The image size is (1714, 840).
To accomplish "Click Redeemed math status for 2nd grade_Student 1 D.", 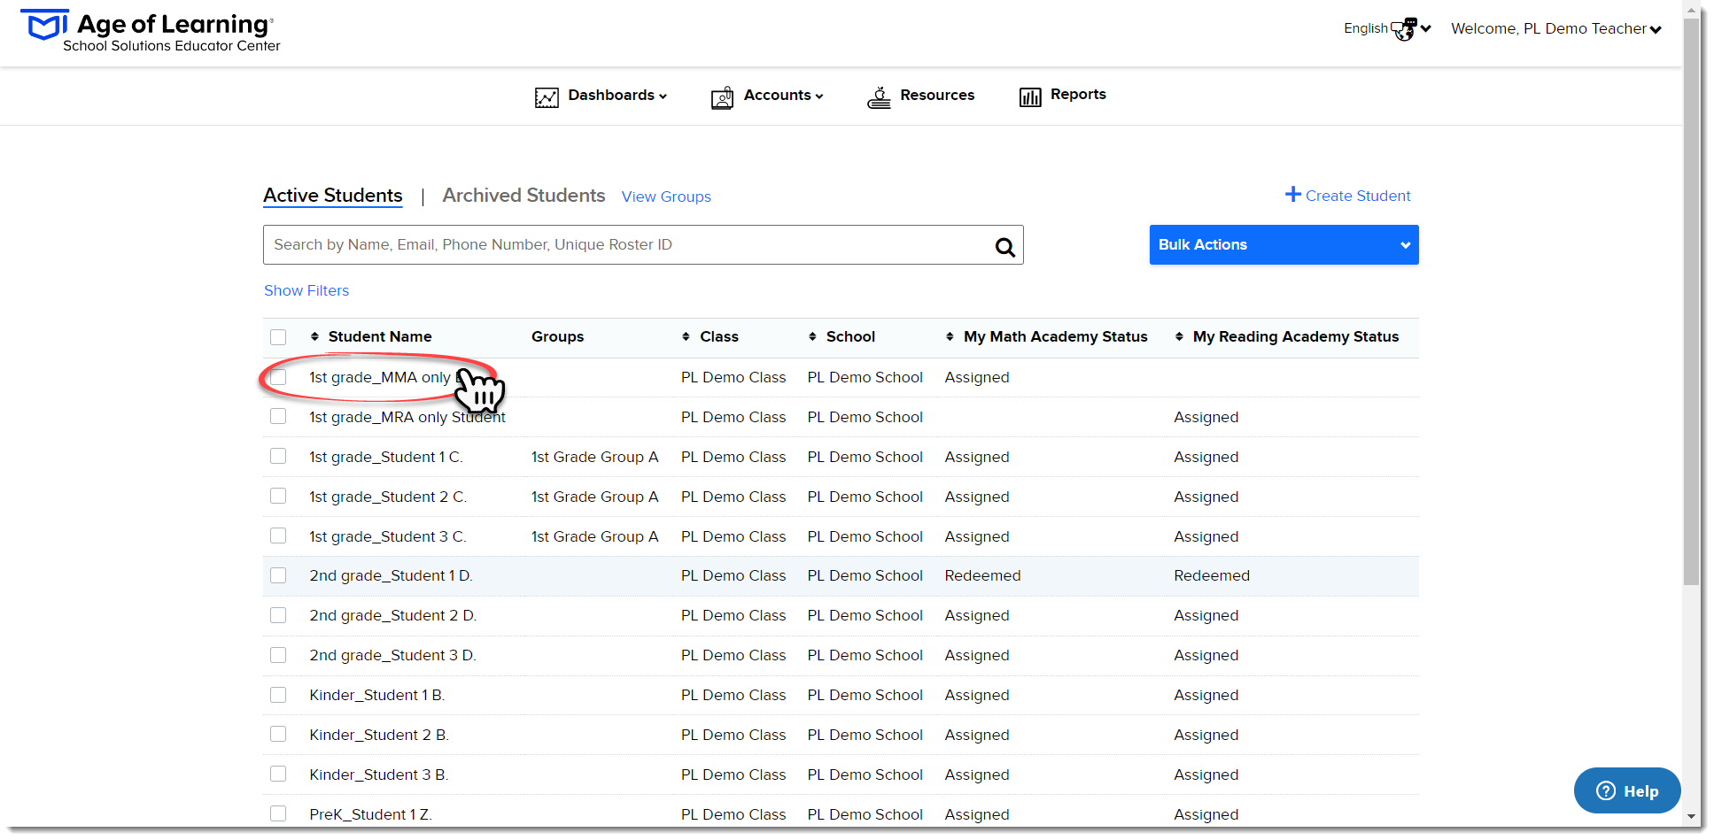I will click(982, 575).
